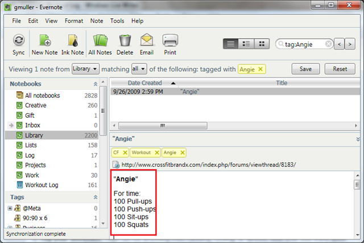Select the Workout Log notebook
This screenshot has width=364, height=243.
pos(52,185)
